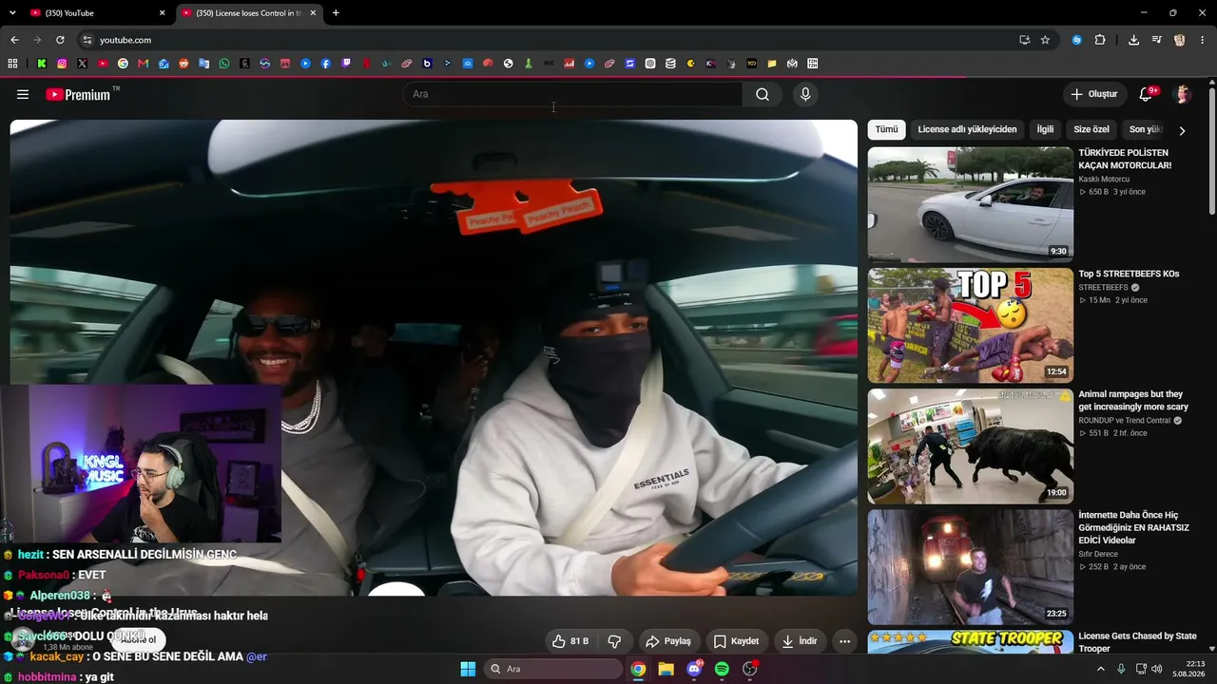This screenshot has height=684, width=1217.
Task: Open the Gmail bookmark
Action: point(144,64)
